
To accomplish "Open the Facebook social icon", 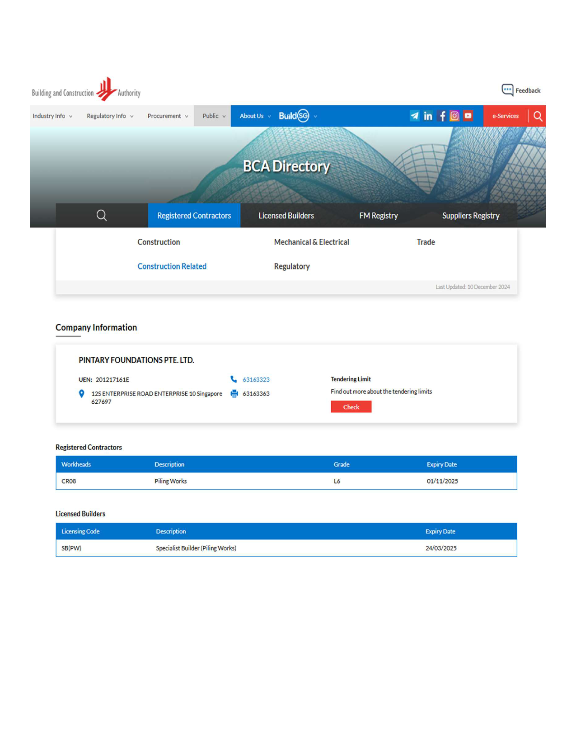I will 442,116.
